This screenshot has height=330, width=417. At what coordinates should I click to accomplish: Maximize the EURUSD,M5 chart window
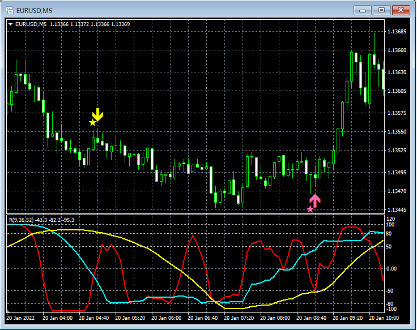(x=381, y=10)
